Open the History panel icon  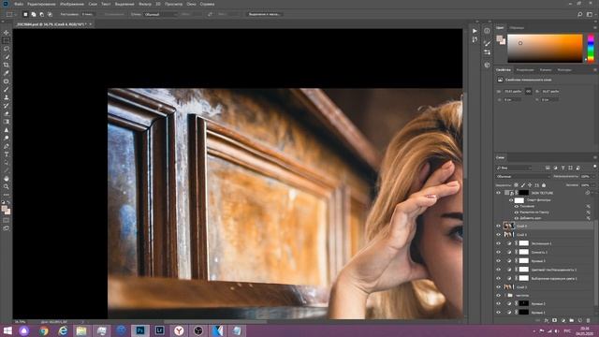475,39
